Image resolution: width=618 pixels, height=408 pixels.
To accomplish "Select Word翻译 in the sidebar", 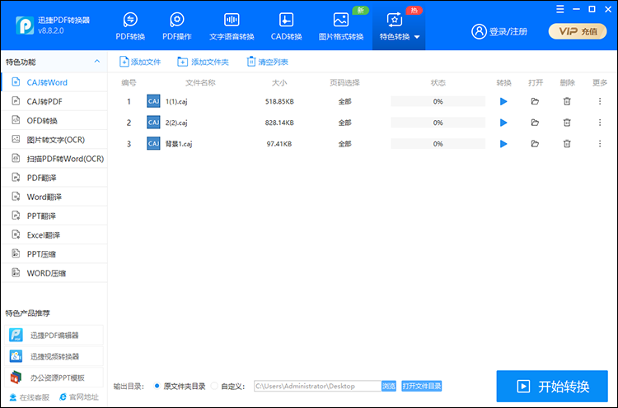I will (54, 197).
